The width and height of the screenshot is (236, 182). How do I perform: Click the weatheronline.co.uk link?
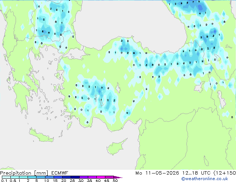click(x=205, y=179)
